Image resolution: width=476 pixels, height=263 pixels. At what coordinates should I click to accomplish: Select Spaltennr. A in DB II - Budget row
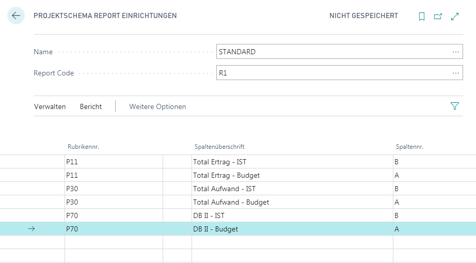[435, 229]
